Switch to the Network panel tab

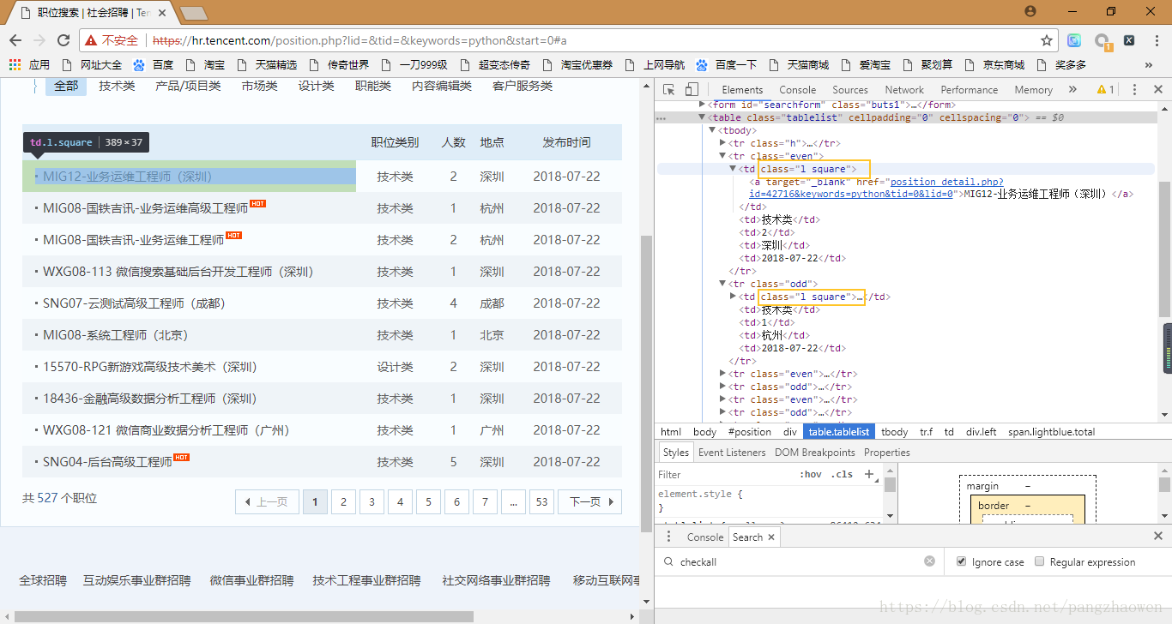(904, 89)
